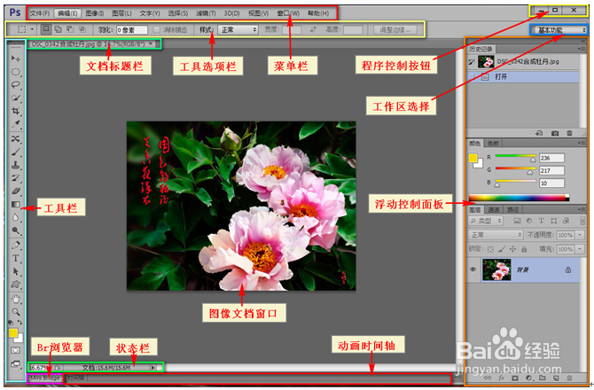
Task: Toggle the layer filter on/off switch
Action: point(582,221)
